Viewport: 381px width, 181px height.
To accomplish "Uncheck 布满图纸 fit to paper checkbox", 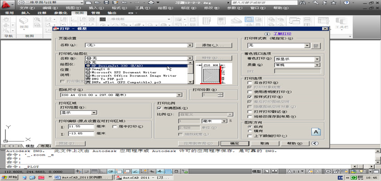I will point(159,108).
